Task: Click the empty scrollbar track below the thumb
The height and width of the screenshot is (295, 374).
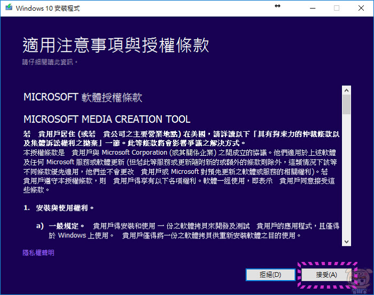Action: click(346, 176)
